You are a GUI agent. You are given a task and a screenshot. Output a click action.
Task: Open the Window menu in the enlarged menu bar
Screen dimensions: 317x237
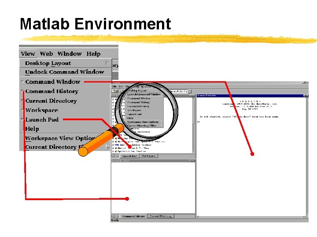point(70,54)
